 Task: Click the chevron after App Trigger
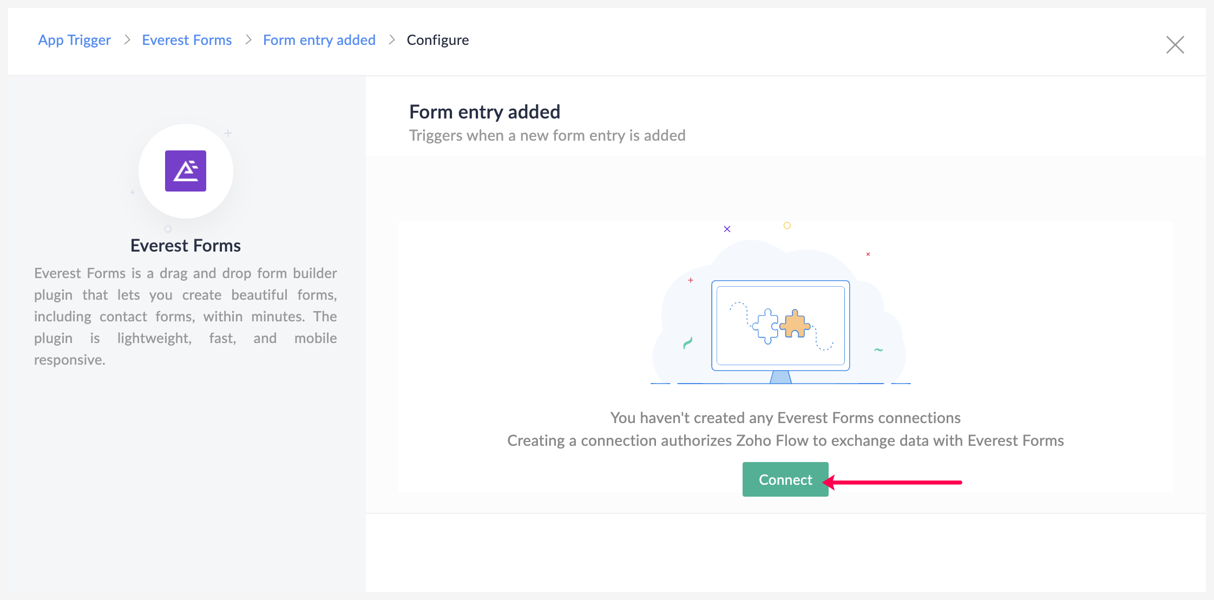coord(127,39)
